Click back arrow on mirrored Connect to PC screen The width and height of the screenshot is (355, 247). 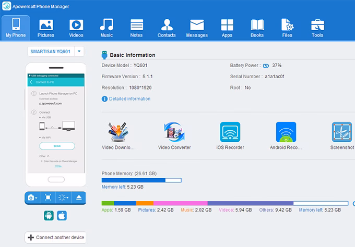pos(31,82)
